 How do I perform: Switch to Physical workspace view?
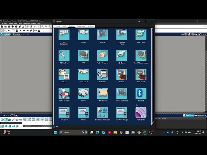(16, 34)
